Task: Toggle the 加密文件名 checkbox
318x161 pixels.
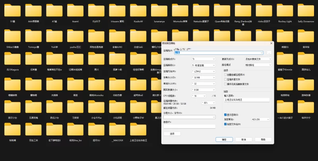Action: [226, 124]
